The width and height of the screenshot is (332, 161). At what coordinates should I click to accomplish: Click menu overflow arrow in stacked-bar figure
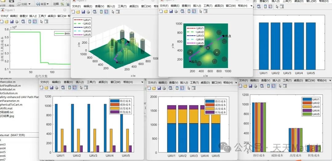click(236, 83)
